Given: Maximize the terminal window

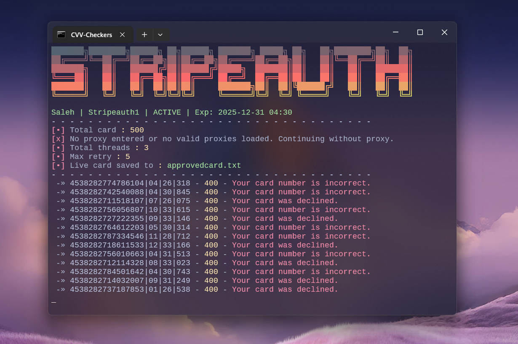Looking at the screenshot, I should click(x=420, y=32).
